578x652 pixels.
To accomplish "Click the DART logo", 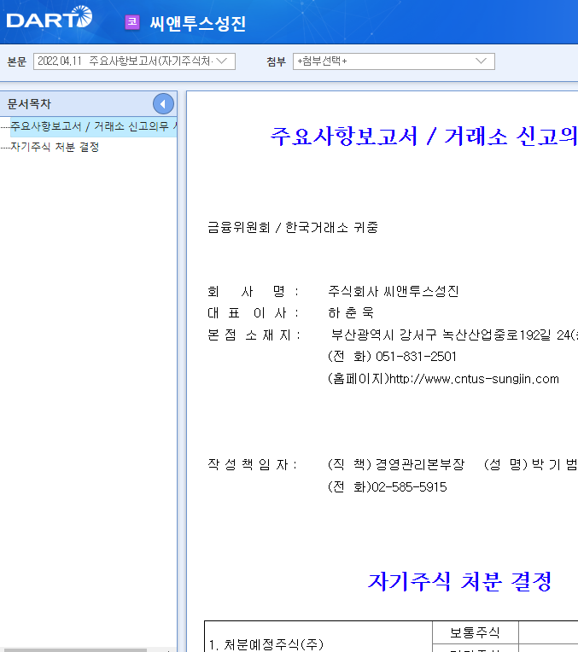I will [50, 17].
